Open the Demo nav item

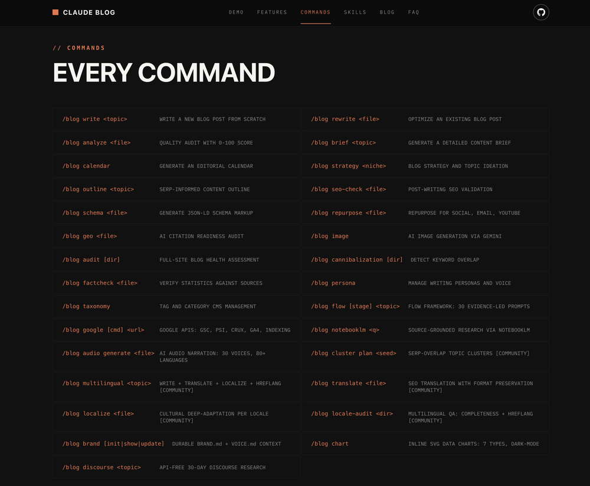(x=237, y=12)
